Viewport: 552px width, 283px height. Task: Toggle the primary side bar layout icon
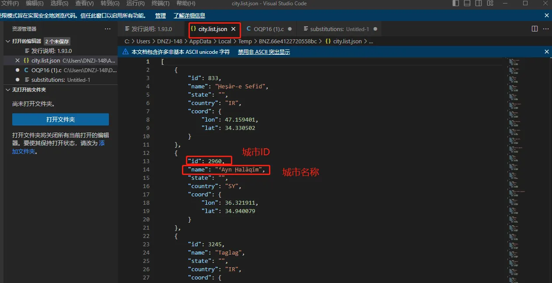click(456, 3)
